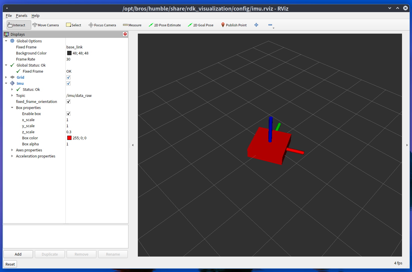Activate the Move Camera tool
This screenshot has width=412, height=272.
point(46,25)
